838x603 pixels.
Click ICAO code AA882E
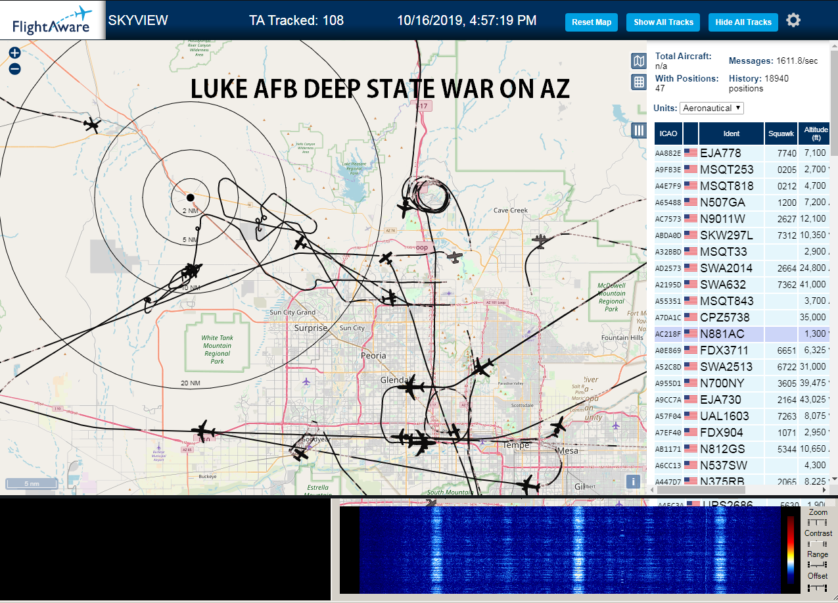point(668,153)
